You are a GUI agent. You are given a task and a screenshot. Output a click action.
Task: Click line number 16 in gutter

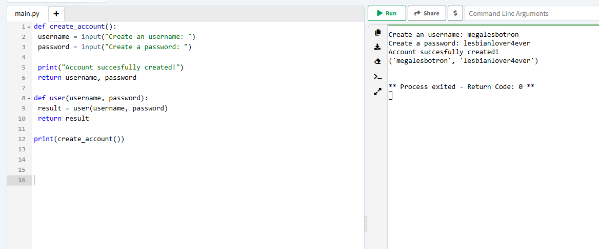[22, 180]
